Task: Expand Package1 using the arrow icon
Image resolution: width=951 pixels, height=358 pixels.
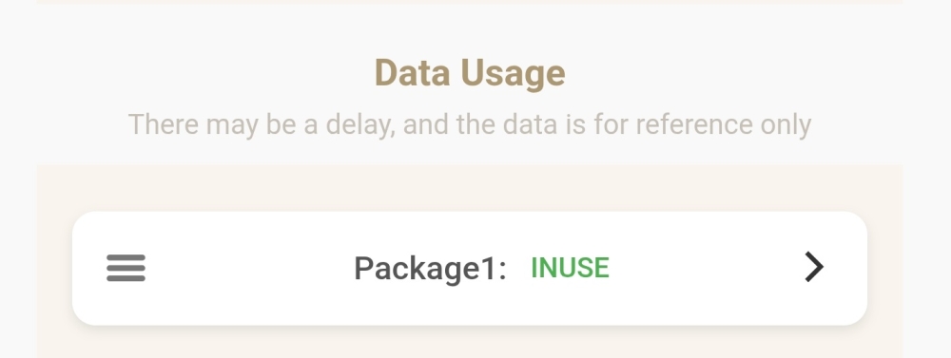Action: pyautogui.click(x=814, y=267)
